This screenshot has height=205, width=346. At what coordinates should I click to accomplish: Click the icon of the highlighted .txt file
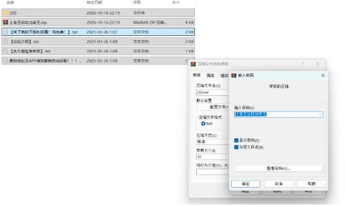tap(5, 32)
